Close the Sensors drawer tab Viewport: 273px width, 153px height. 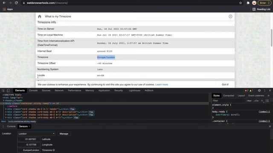(29, 127)
